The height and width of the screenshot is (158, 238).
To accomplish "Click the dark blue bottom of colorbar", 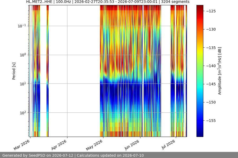I will pyautogui.click(x=200, y=135).
